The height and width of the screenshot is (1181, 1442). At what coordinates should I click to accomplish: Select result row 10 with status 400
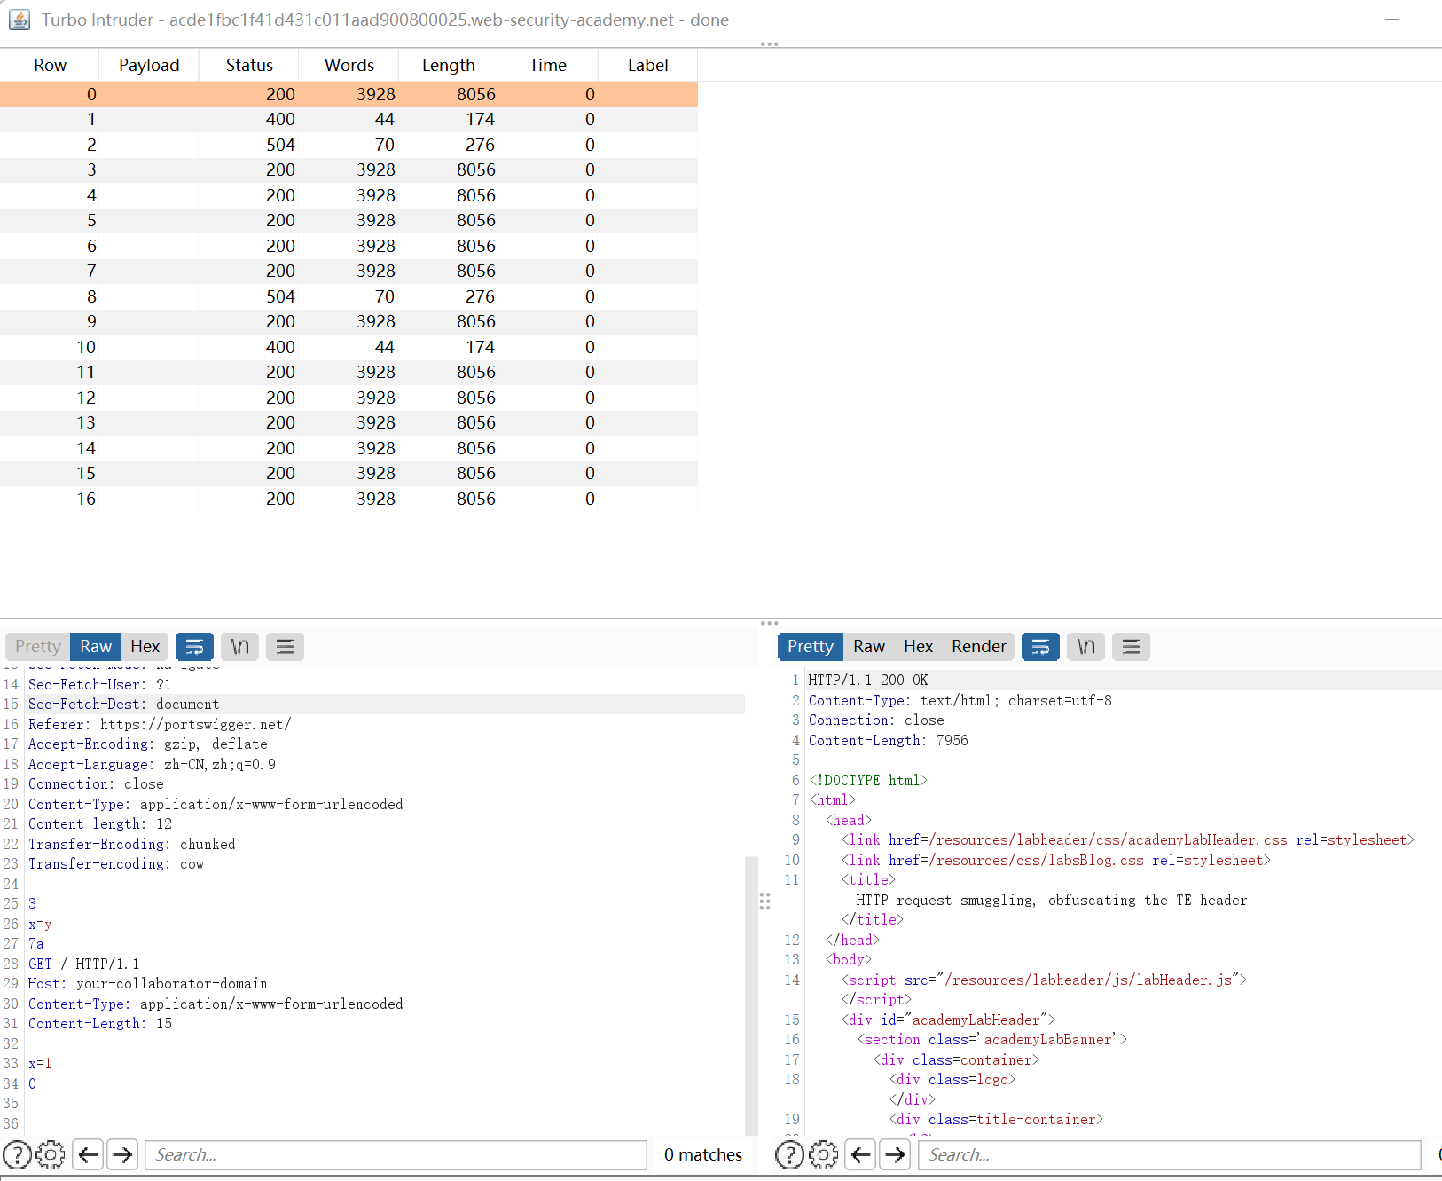tap(349, 347)
